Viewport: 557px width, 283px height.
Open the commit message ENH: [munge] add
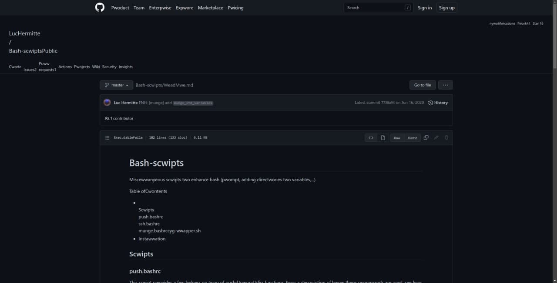(155, 103)
